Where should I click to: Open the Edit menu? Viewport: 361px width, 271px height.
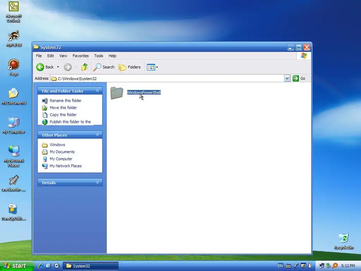tap(50, 56)
